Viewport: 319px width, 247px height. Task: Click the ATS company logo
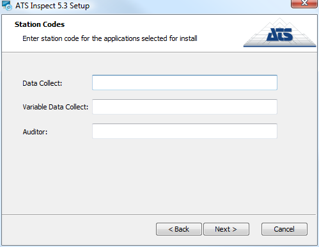pos(279,32)
